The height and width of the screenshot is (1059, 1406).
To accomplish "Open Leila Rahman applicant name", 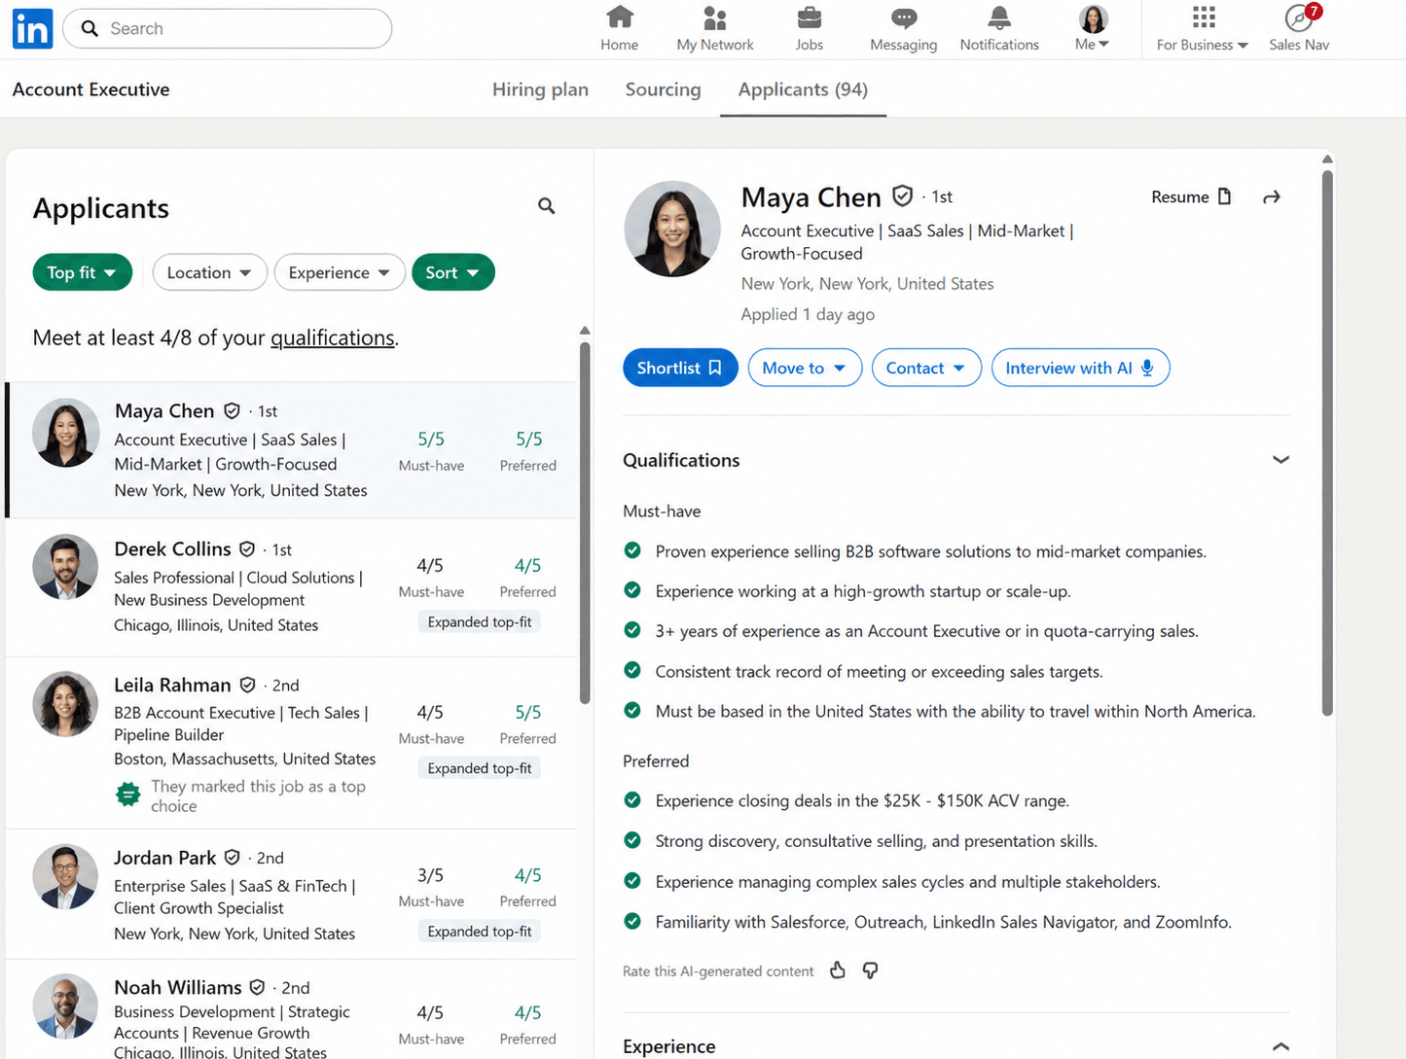I will tap(172, 685).
